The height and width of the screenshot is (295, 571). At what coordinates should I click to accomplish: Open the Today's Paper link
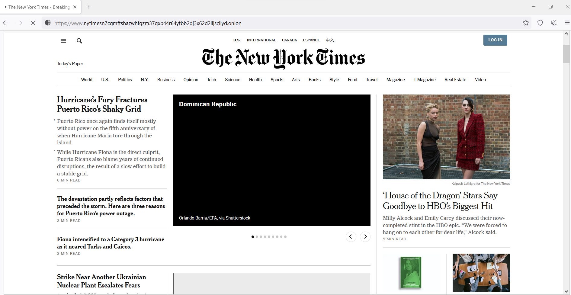tap(70, 64)
